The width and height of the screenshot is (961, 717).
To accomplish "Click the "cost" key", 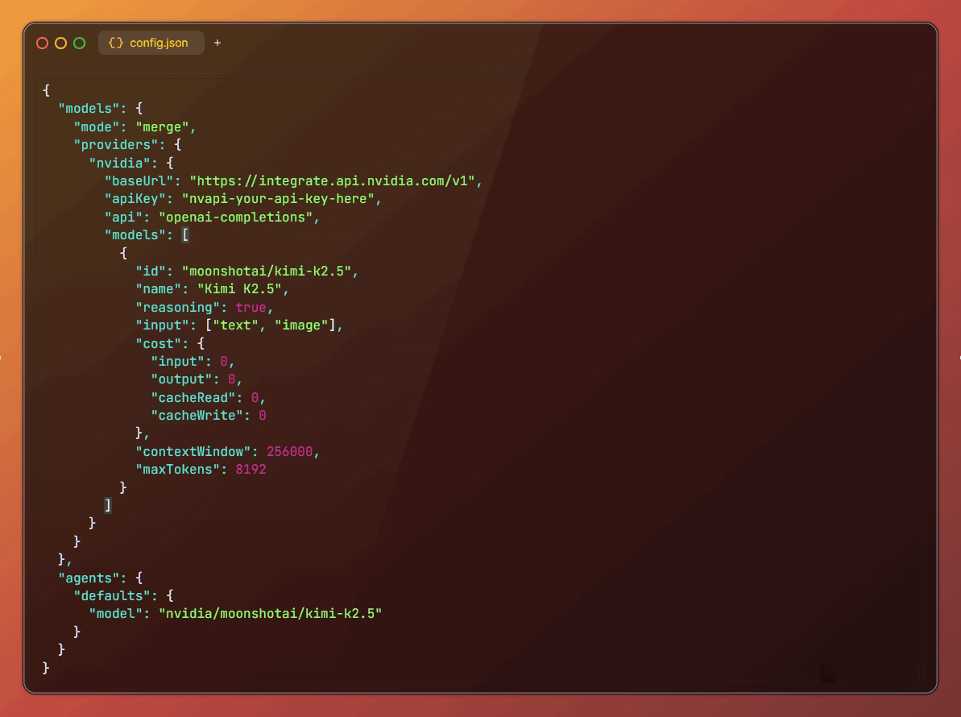I will click(158, 343).
